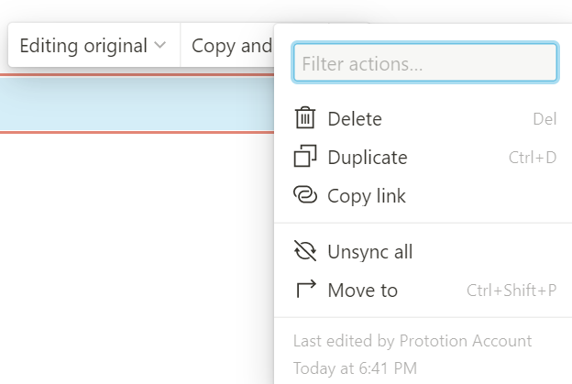Select the highlighted blue synced block
The height and width of the screenshot is (384, 572).
coord(137,104)
